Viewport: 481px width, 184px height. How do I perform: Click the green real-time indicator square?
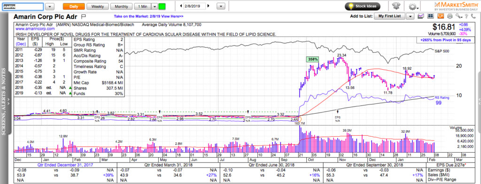coord(162,6)
